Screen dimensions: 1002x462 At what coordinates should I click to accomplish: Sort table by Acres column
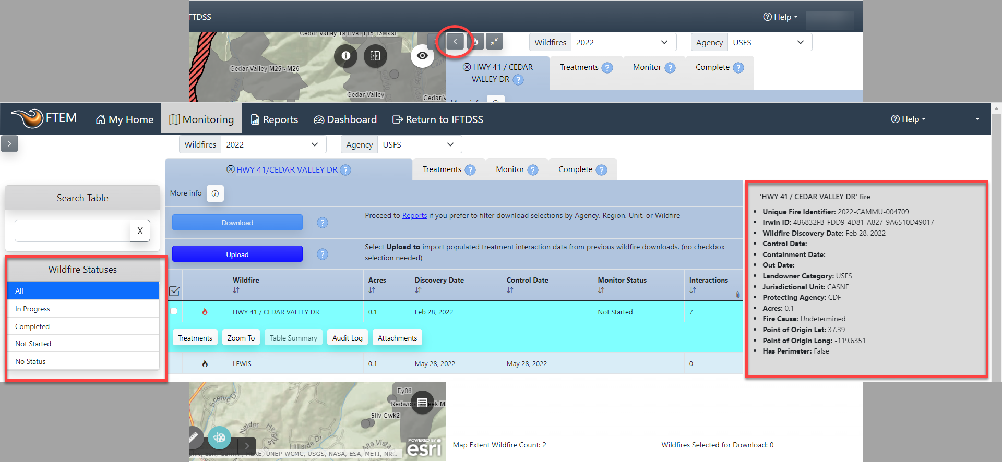pyautogui.click(x=372, y=290)
